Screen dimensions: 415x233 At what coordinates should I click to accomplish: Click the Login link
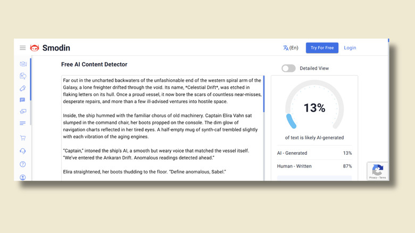click(350, 48)
